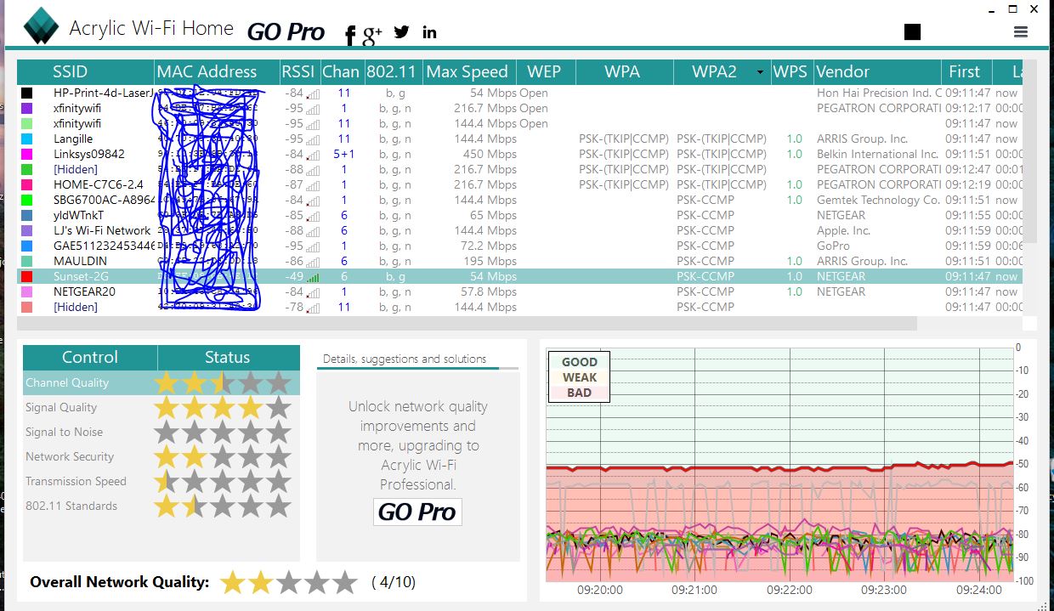The image size is (1054, 611).
Task: Open the LinkedIn icon in the header
Action: pos(429,32)
